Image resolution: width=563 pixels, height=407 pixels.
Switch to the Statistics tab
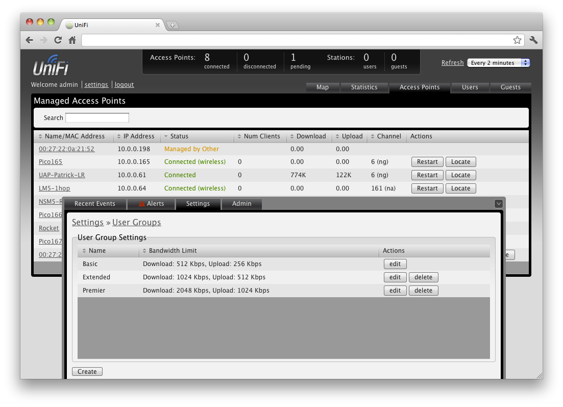coord(364,87)
